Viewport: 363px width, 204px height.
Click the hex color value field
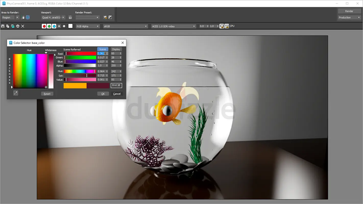pos(116,85)
